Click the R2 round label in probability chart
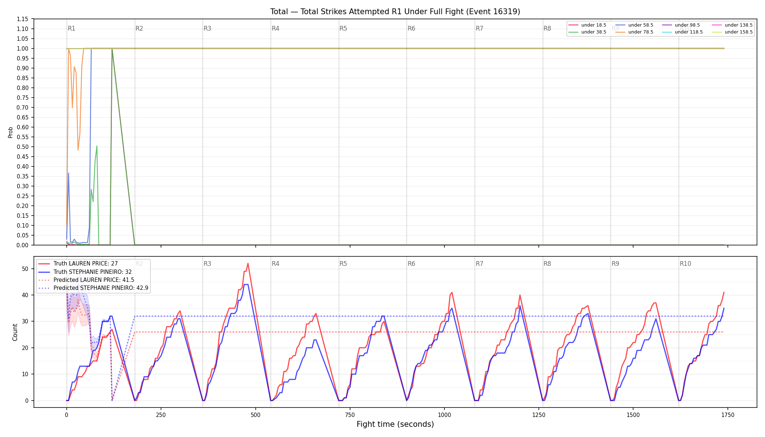 click(x=139, y=28)
